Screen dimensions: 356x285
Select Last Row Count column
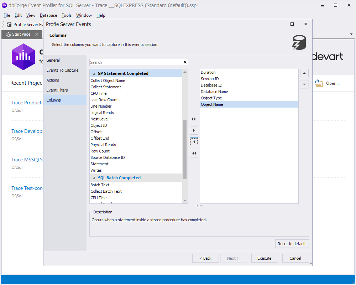pyautogui.click(x=136, y=100)
